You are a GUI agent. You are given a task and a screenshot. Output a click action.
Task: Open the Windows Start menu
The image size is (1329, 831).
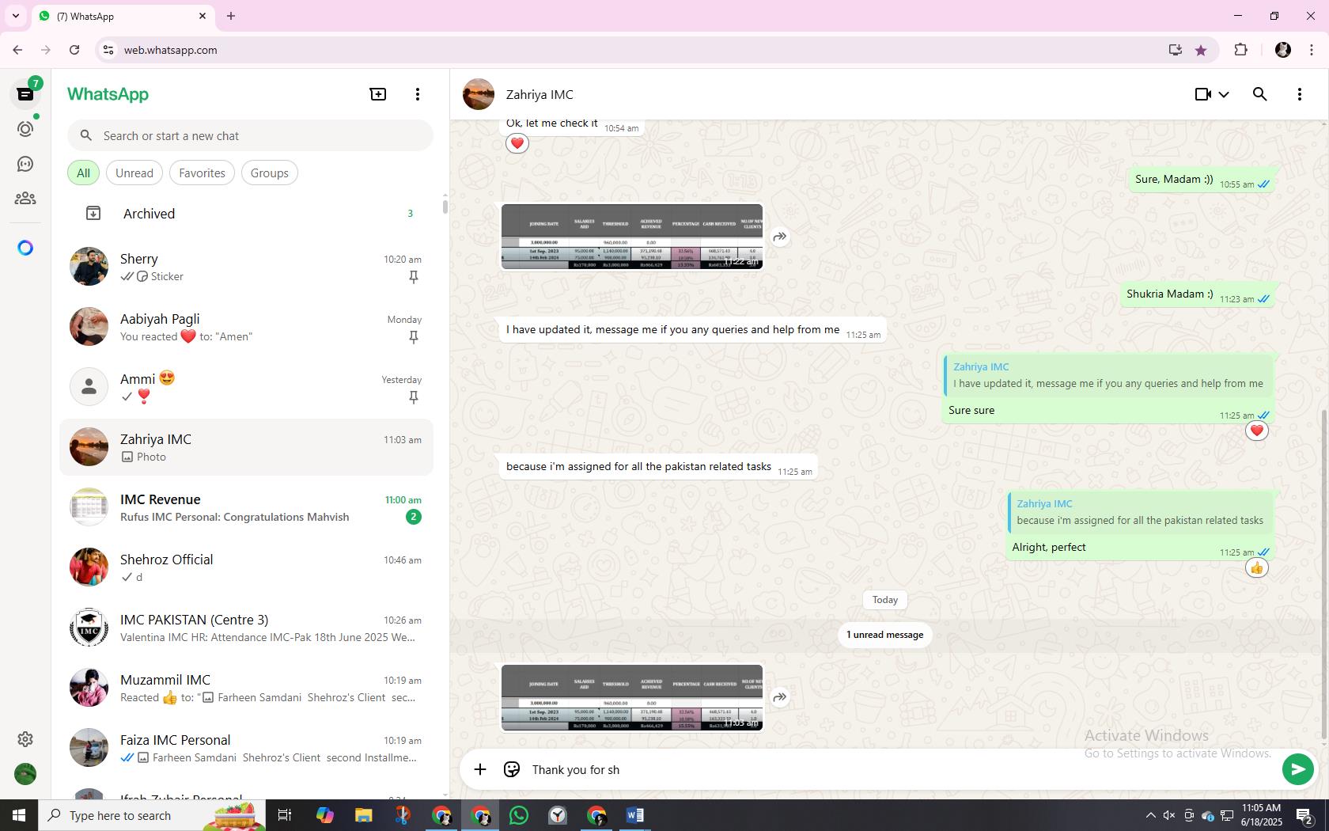[19, 815]
